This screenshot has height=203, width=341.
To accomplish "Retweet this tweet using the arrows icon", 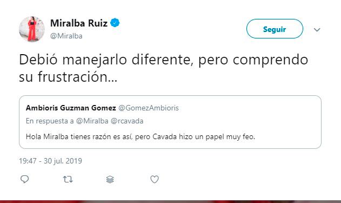I will click(68, 180).
